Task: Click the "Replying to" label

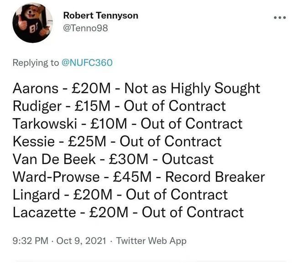Action: (x=36, y=62)
